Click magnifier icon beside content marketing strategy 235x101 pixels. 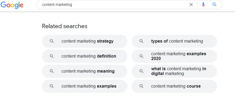[52, 41]
